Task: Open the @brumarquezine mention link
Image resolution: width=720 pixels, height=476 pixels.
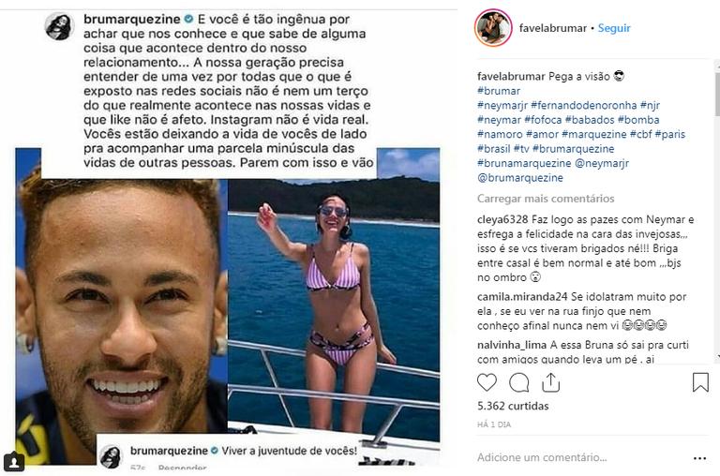Action: point(519,178)
